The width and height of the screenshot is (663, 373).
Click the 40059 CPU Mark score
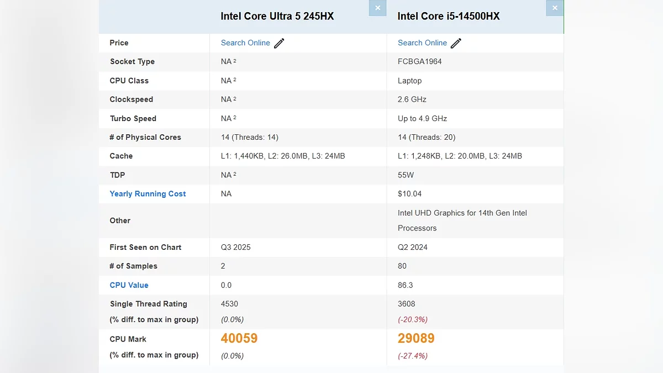tap(239, 338)
